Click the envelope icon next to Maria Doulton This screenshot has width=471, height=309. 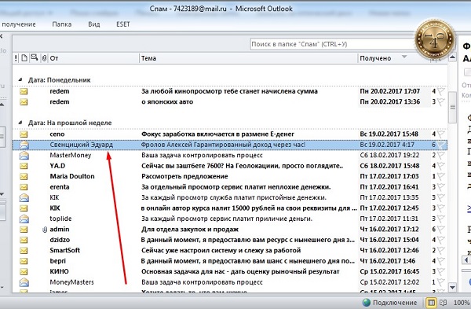(24, 176)
